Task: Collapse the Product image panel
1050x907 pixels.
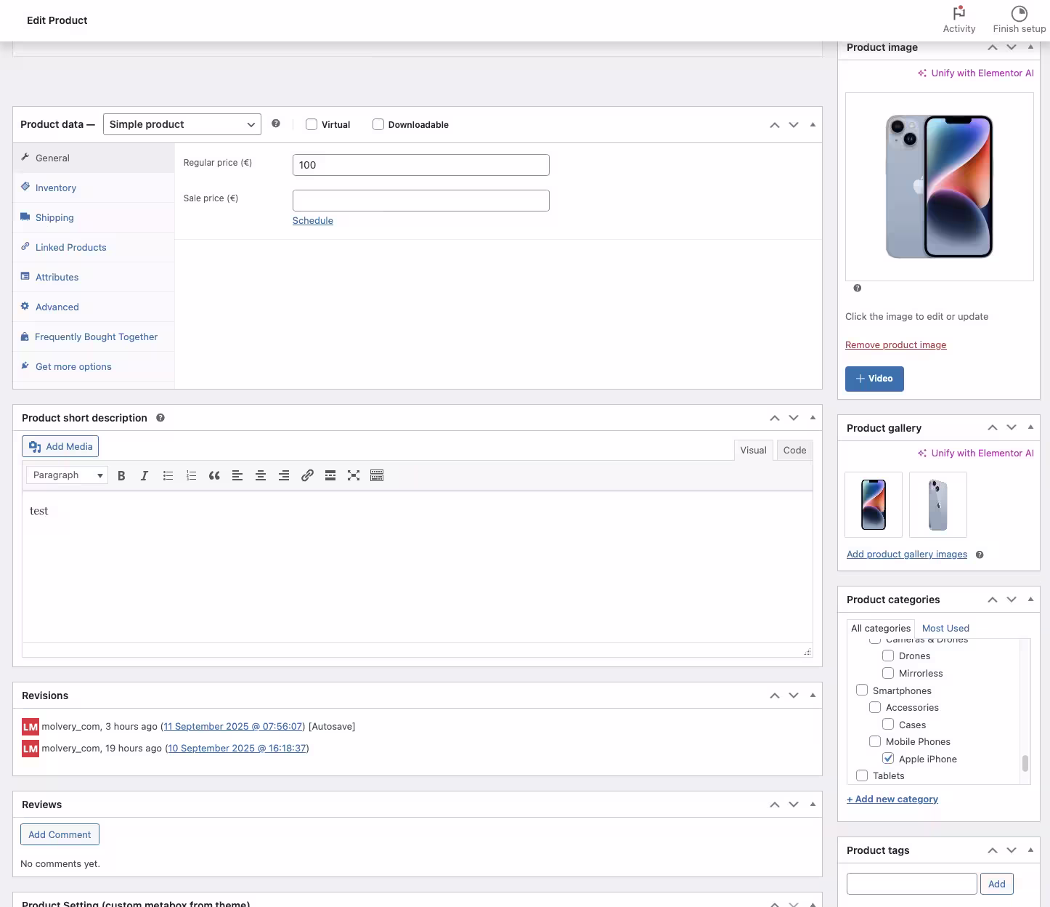Action: pyautogui.click(x=1030, y=47)
